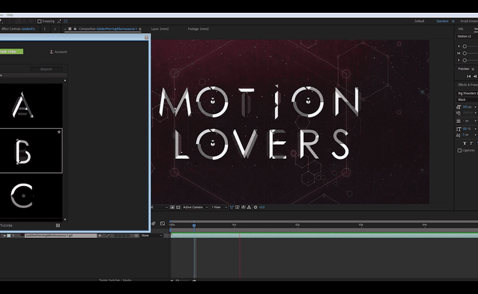Click the timeline icon in viewer footer

[243, 207]
